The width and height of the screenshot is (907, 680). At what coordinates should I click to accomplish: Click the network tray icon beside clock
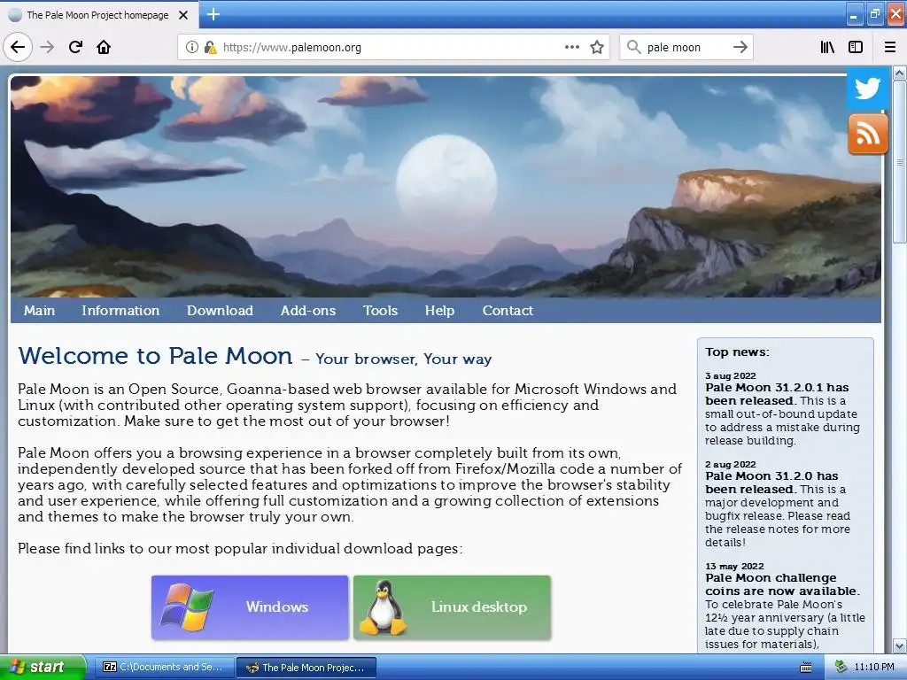click(x=841, y=667)
